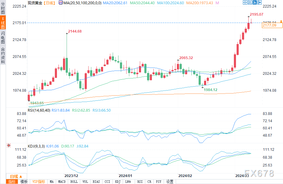The width and height of the screenshot is (283, 184).
Task: Click the 【日线】 period label in title
Action: 49,3
